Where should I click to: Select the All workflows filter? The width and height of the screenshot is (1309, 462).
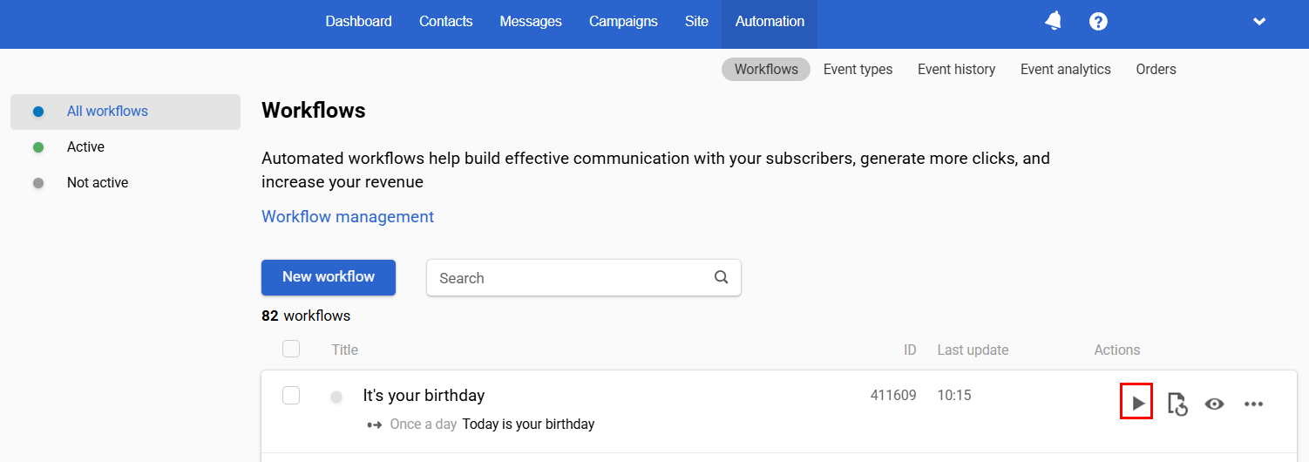pyautogui.click(x=107, y=112)
